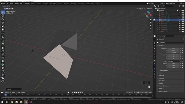Open the World properties tab

154,54
